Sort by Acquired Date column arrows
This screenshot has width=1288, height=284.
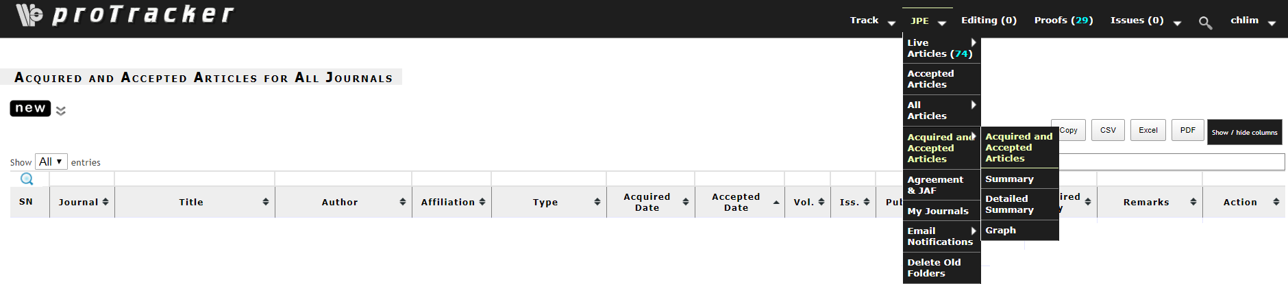(x=685, y=202)
